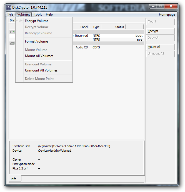The height and width of the screenshot is (192, 185).
Task: Open the Tools menu
Action: [38, 14]
